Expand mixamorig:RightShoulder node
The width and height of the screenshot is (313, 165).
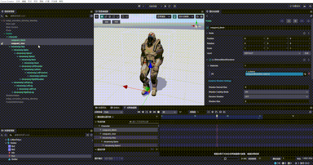[20, 79]
